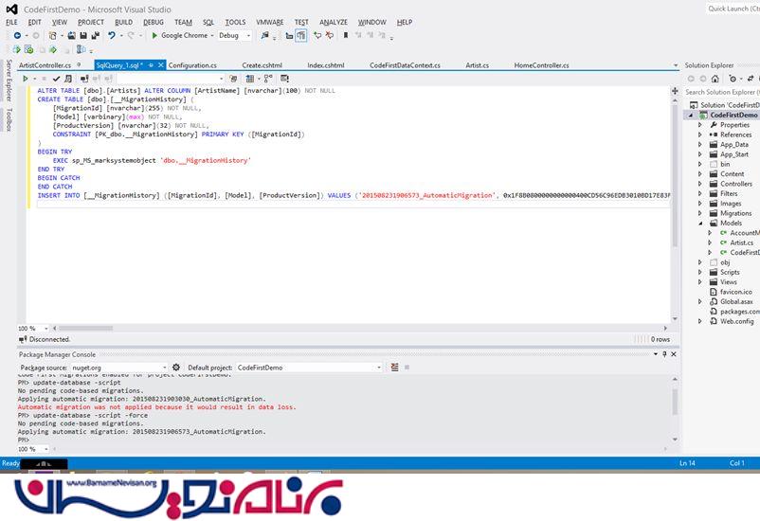Expand the Controllers folder in Solution Explorer
Screen dimensions: 760x521
pyautogui.click(x=700, y=184)
